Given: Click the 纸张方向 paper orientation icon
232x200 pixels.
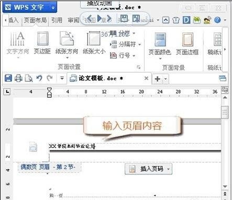Looking at the screenshot, I should point(67,39).
